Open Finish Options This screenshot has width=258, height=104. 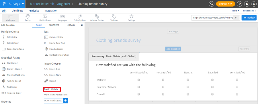click(x=80, y=18)
